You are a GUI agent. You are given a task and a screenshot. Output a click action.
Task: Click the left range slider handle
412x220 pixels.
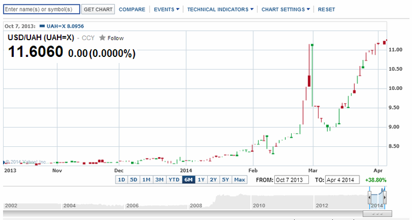[369, 197]
